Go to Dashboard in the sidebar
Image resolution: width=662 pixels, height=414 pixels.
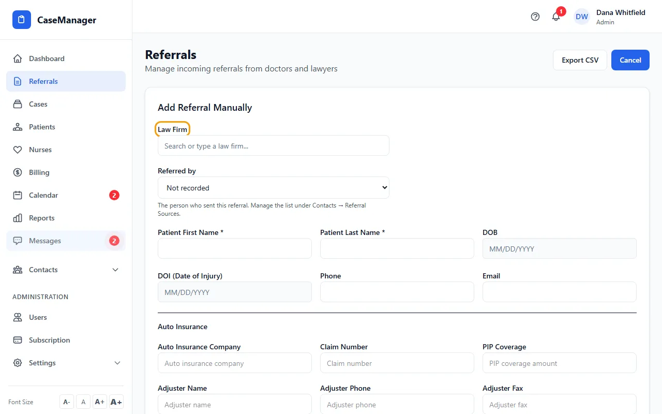tap(66, 58)
